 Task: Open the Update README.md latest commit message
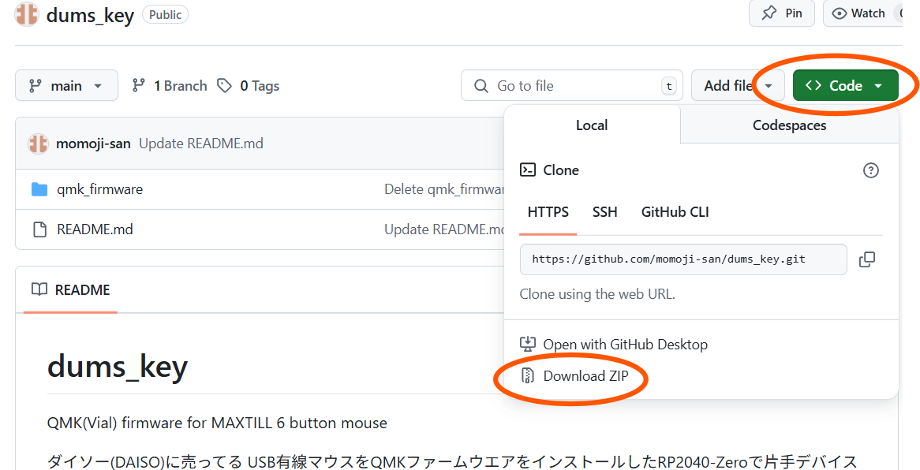200,144
